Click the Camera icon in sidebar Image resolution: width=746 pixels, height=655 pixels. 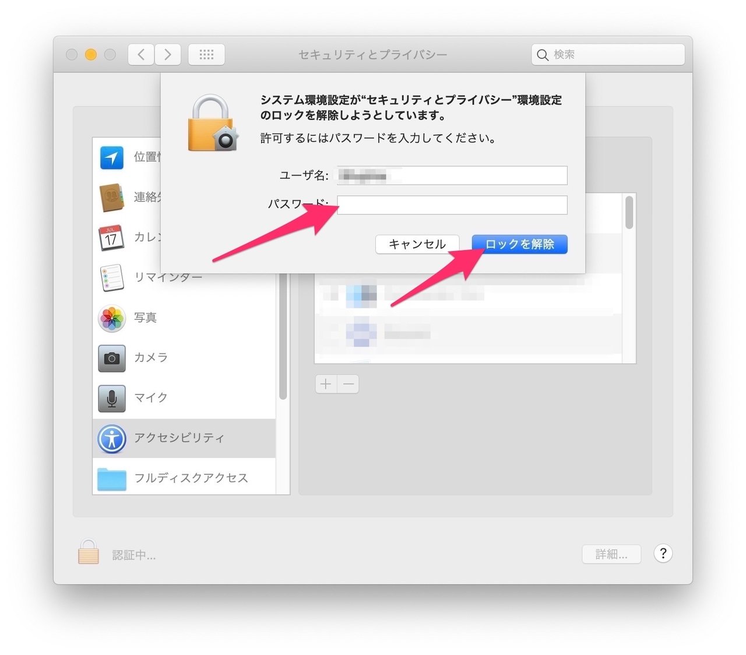click(111, 358)
